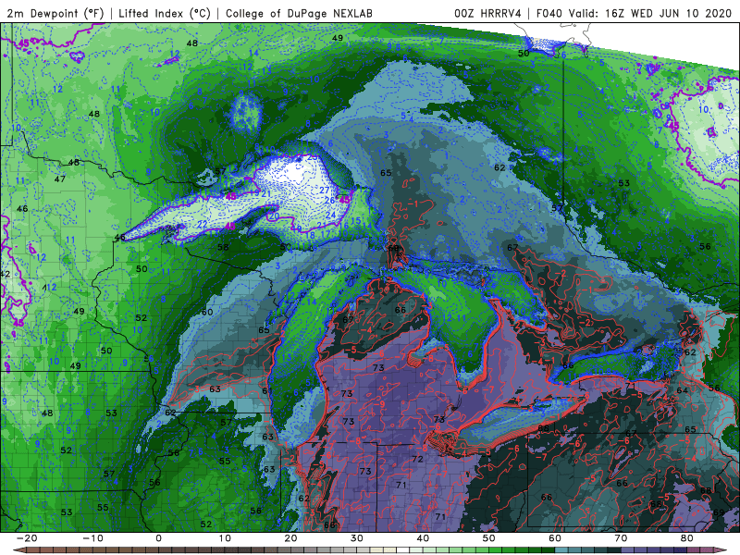Screen dimensions: 740x555
Task: Click the black '64' dewpoint value
Action: pos(682,390)
